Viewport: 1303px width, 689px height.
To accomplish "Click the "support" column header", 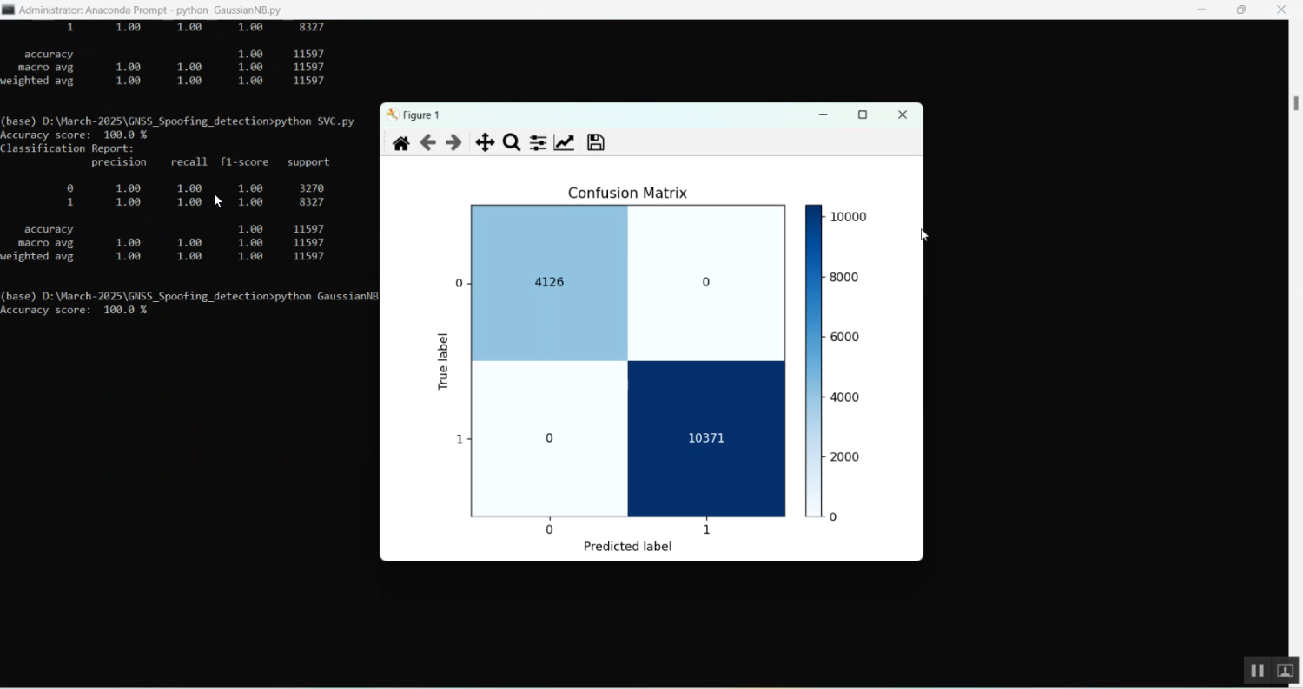I will coord(308,162).
